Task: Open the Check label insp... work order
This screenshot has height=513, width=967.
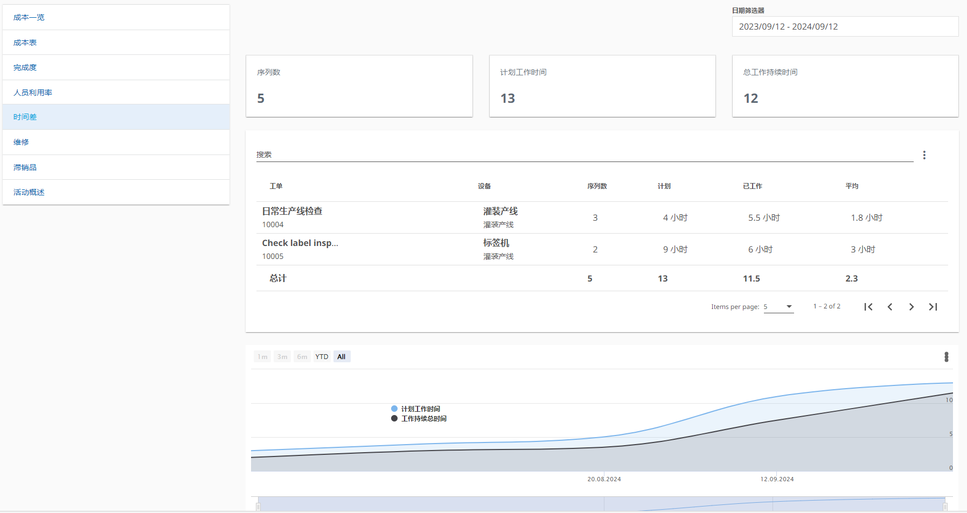Action: tap(300, 243)
